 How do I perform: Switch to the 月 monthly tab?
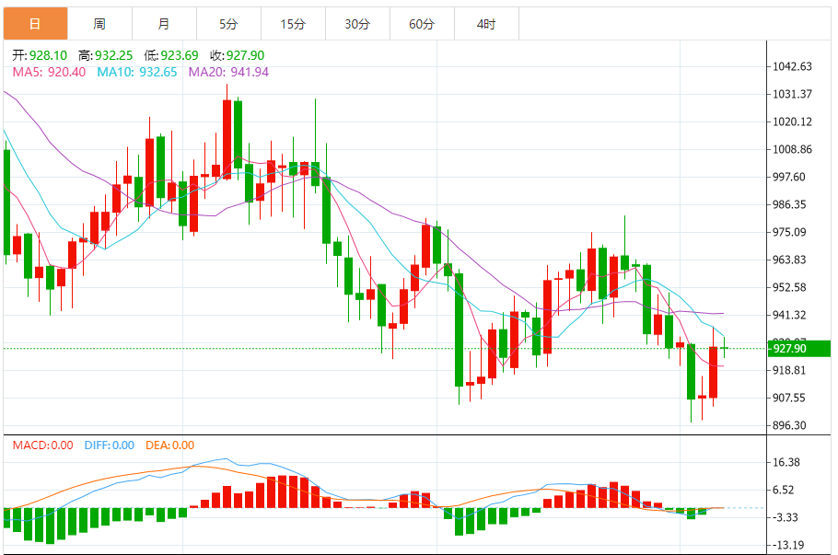tap(165, 24)
